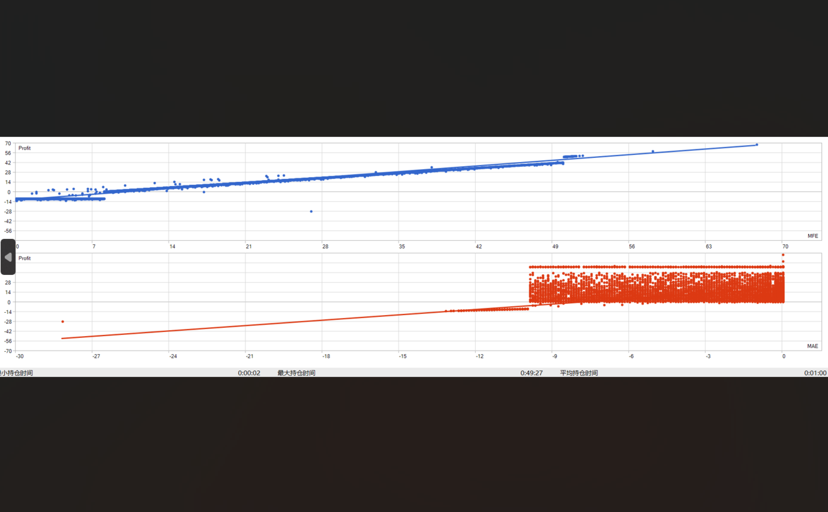
Task: Click the 0:00:02 minimum holding time value
Action: (249, 373)
